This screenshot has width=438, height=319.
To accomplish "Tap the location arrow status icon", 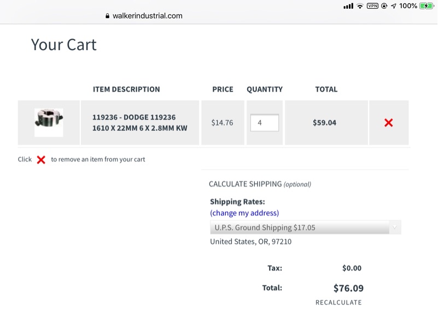I will point(393,6).
